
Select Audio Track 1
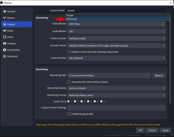69,101
